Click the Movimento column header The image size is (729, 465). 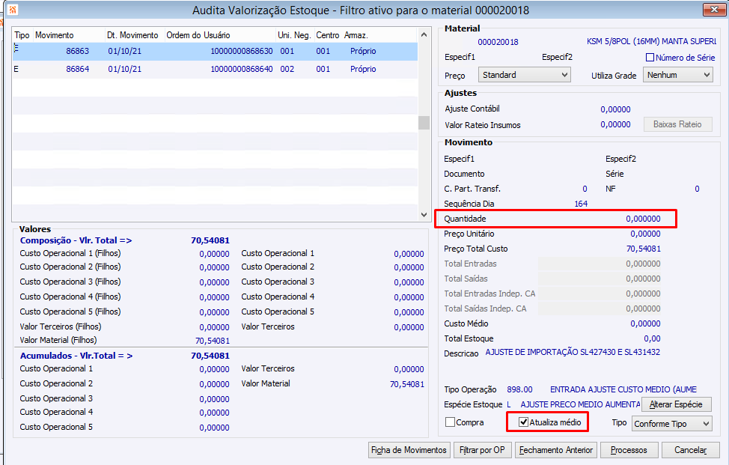(69, 35)
